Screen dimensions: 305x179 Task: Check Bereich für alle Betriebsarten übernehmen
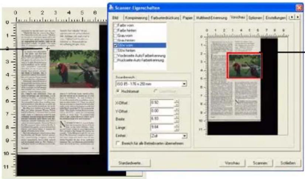click(118, 143)
